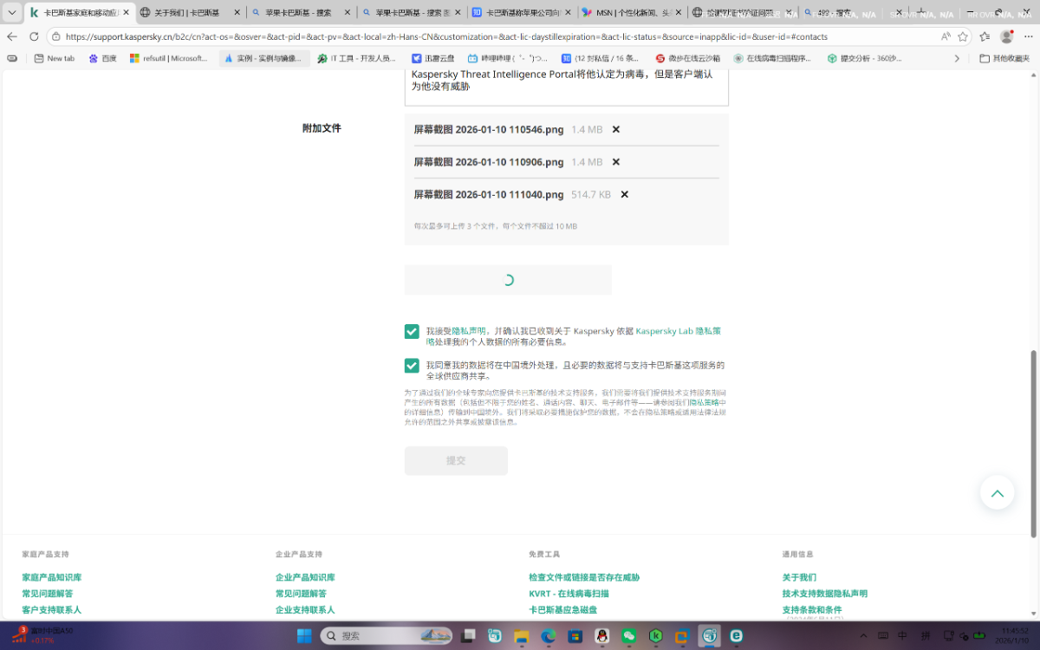The width and height of the screenshot is (1040, 650).
Task: Switch to MSN 个性化新闻 tab
Action: [x=633, y=13]
